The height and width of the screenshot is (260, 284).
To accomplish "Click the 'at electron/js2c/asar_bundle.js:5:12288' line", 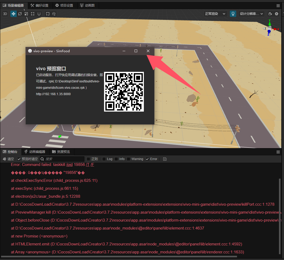I will (x=45, y=196).
